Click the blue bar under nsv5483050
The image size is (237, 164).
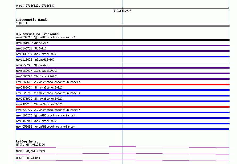122,90
